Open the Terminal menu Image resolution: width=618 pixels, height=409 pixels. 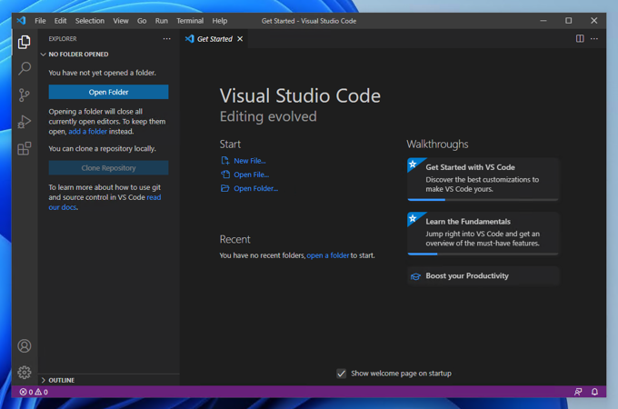click(x=190, y=21)
